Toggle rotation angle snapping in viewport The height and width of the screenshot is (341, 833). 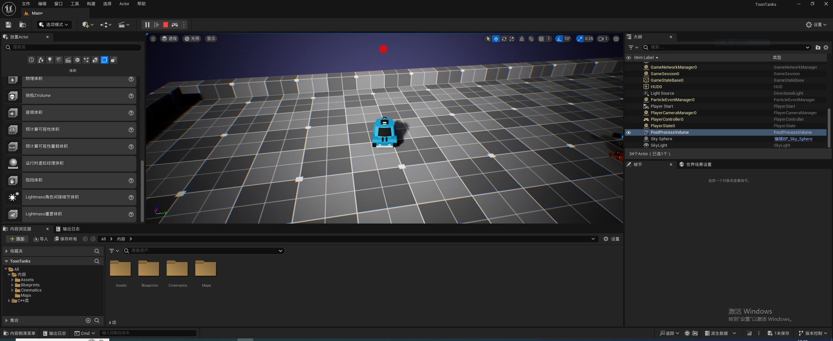[559, 39]
